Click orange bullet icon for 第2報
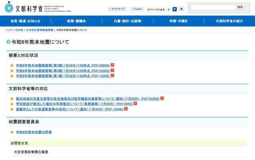 (12, 71)
